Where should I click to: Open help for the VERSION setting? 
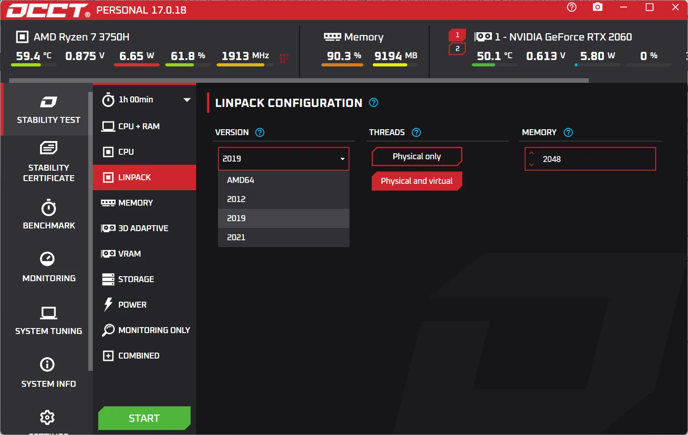pyautogui.click(x=260, y=132)
